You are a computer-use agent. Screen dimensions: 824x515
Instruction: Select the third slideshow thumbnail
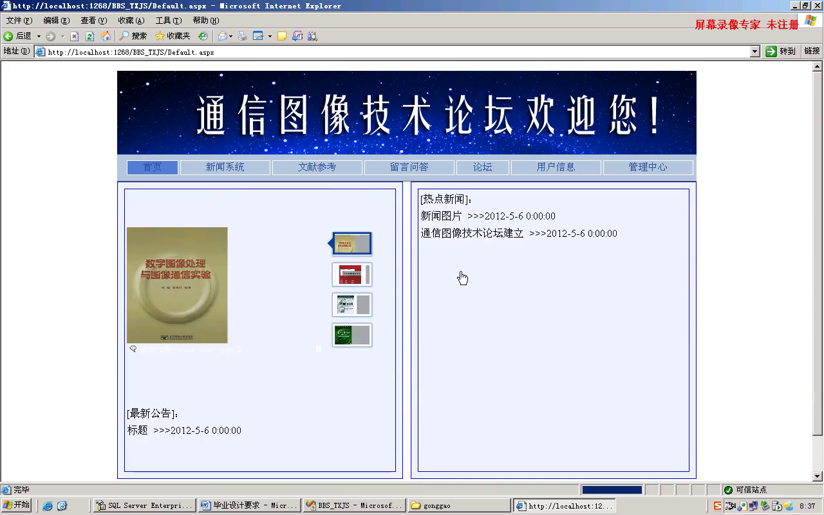point(351,304)
